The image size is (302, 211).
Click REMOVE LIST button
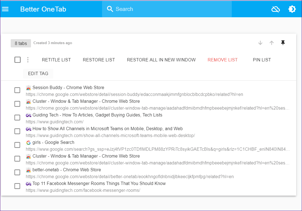point(222,60)
